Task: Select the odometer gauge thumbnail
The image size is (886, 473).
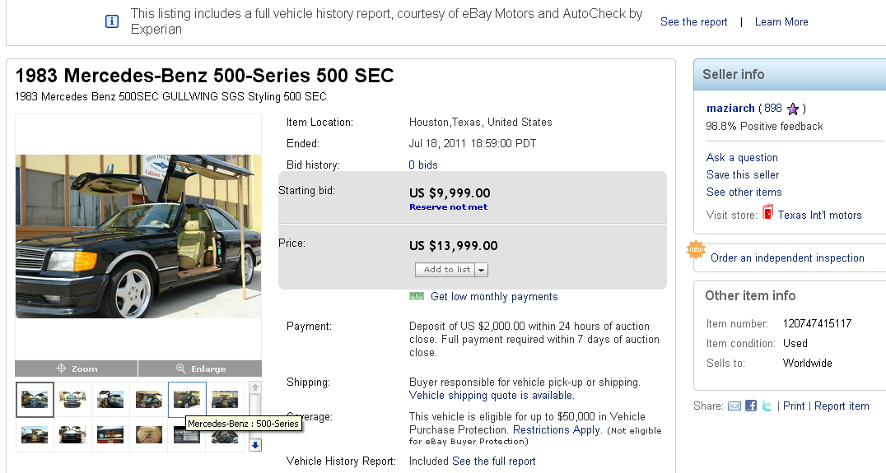Action: [149, 434]
